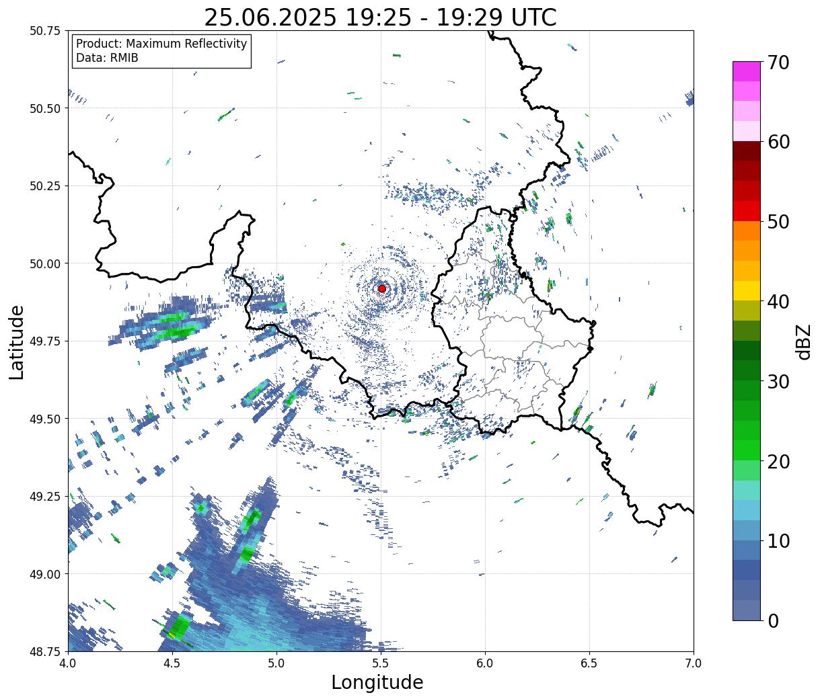Click the bright red swatch just above 50 dBZ
820x699 pixels.
coord(747,211)
